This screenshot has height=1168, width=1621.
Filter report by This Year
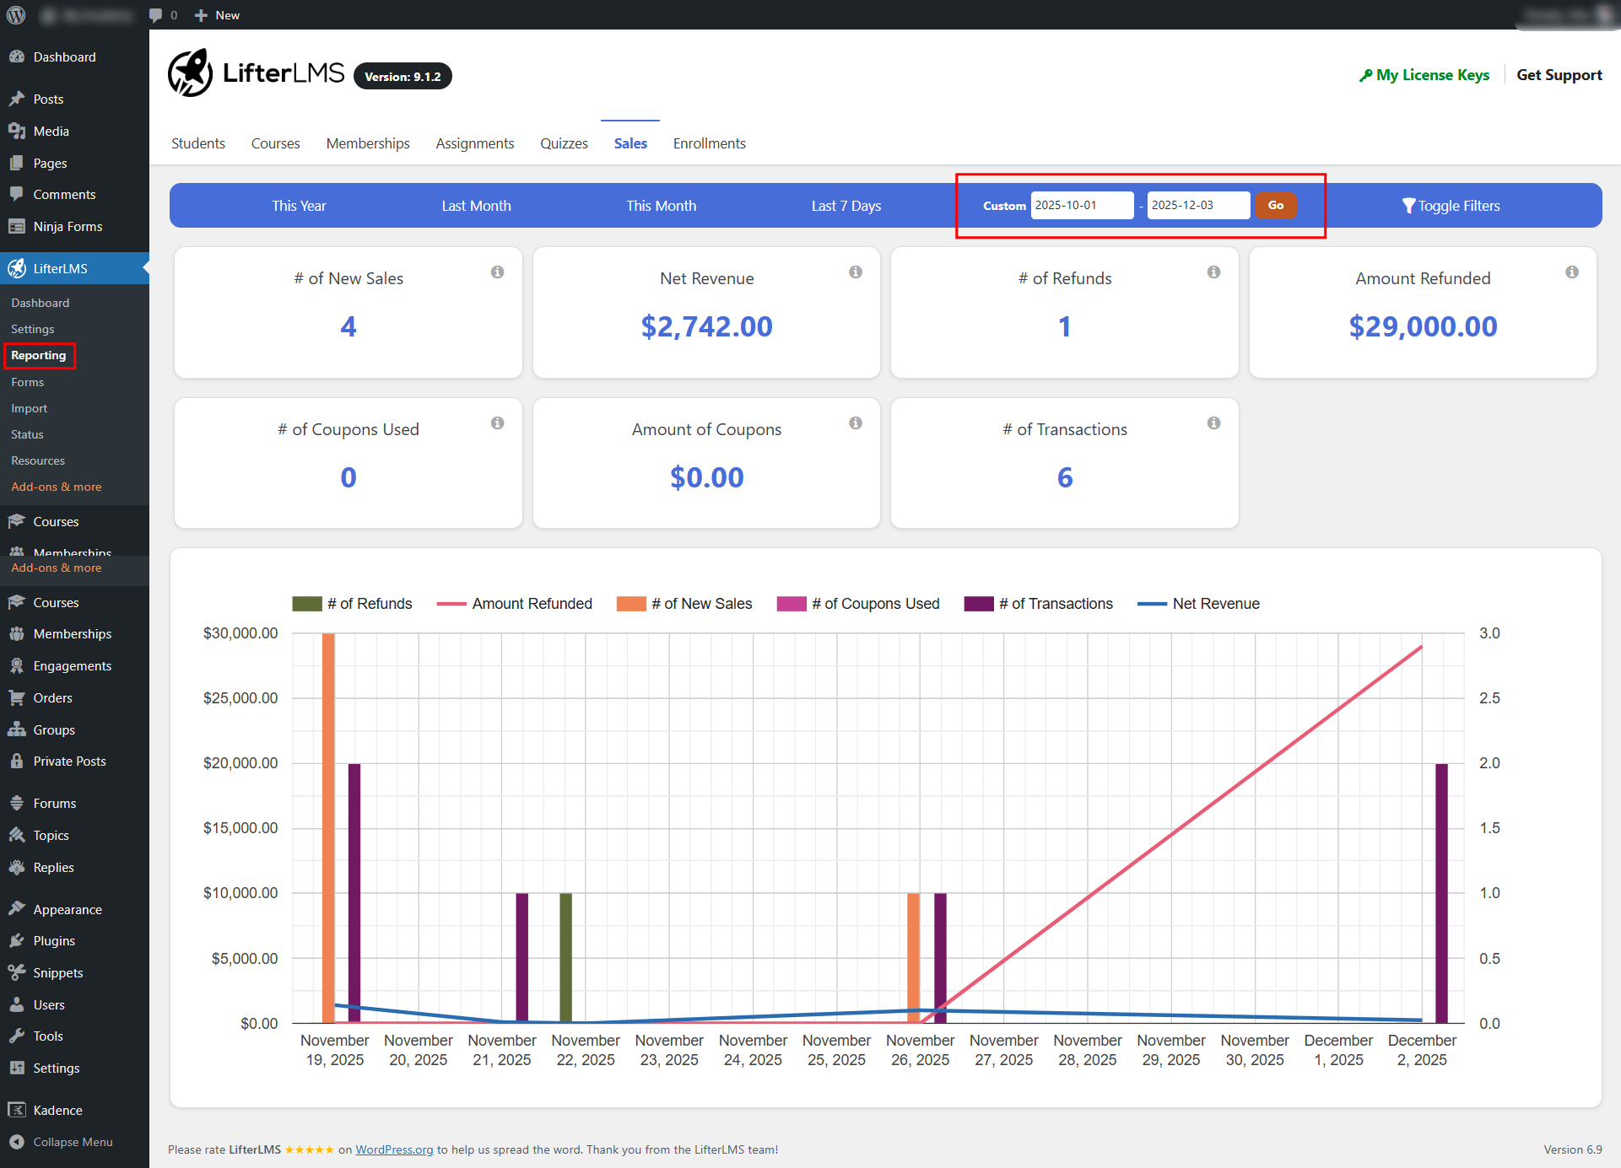pyautogui.click(x=299, y=206)
